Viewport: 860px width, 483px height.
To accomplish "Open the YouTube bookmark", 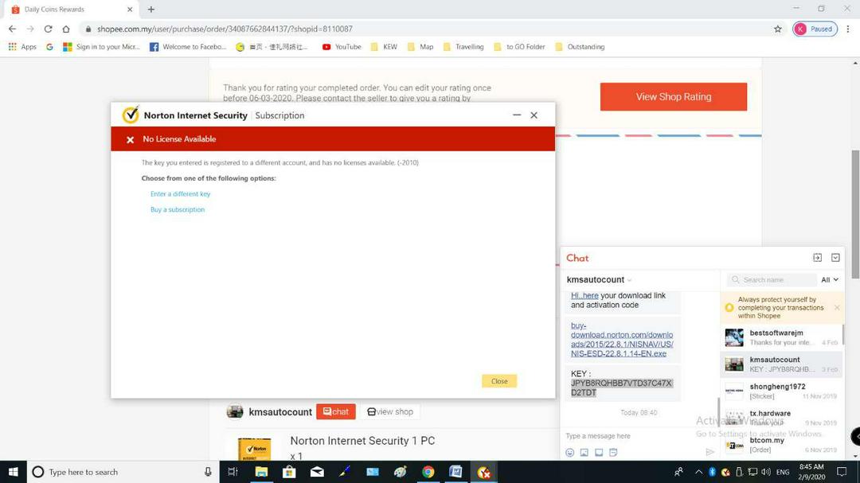I will click(x=342, y=47).
